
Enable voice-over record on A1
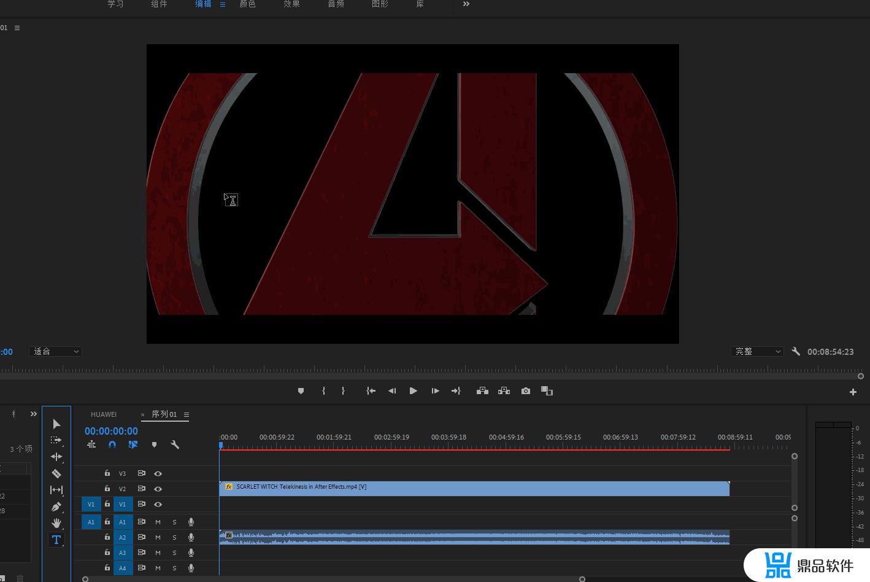point(191,522)
